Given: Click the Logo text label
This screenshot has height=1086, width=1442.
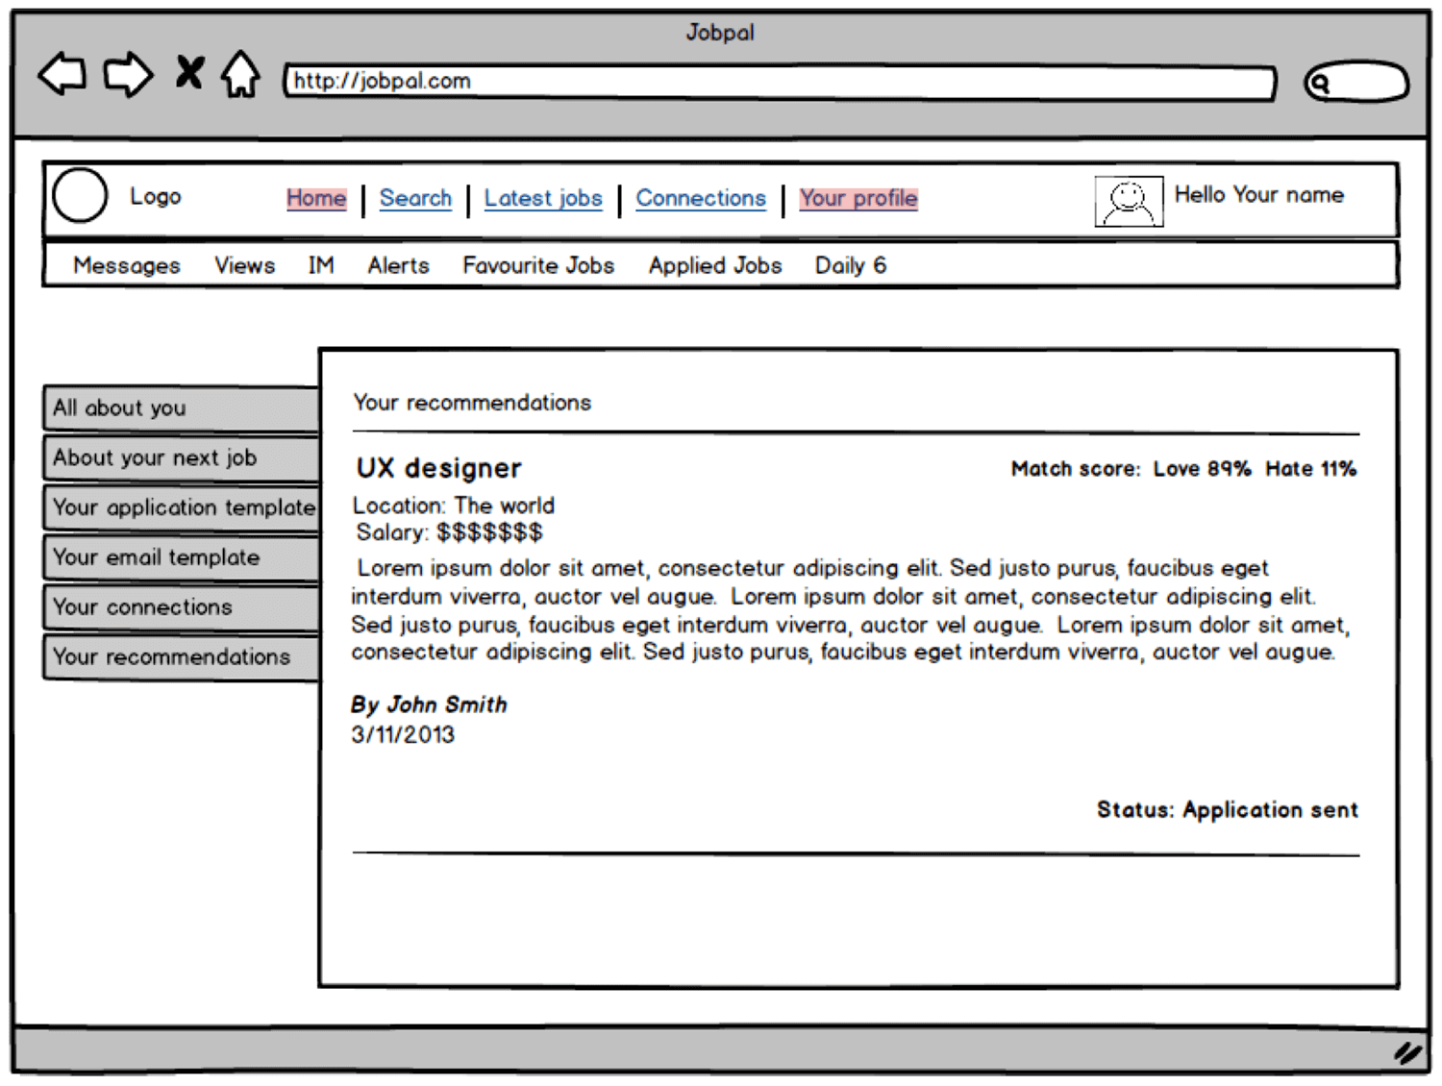Looking at the screenshot, I should tap(156, 197).
